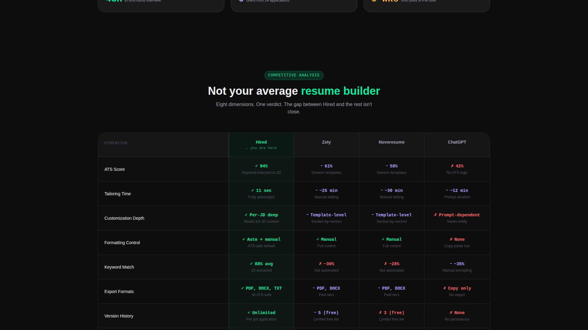Click the ~25 min Zety value
The height and width of the screenshot is (330, 588).
coord(326,190)
